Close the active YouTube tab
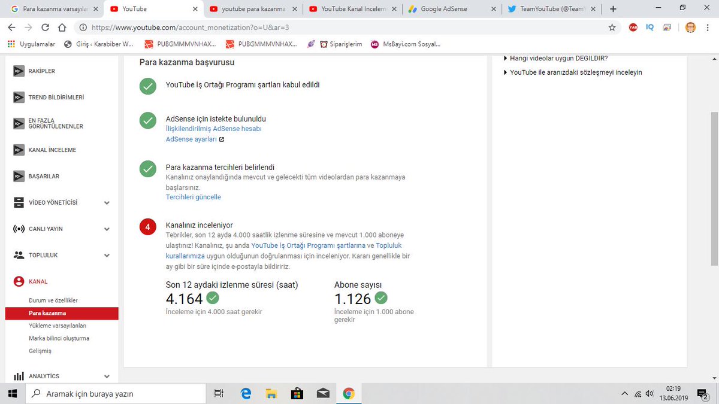 [x=195, y=9]
